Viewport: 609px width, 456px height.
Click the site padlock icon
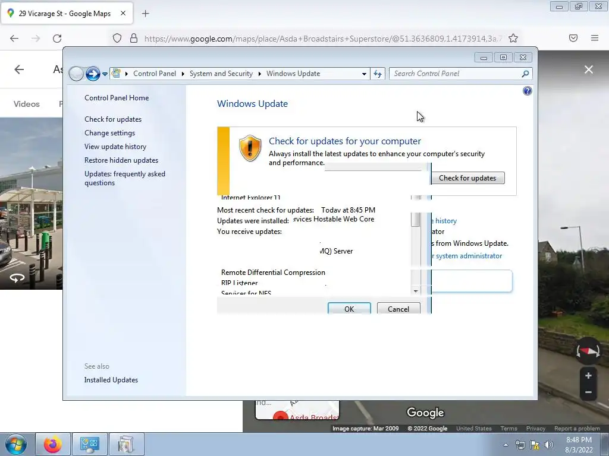134,38
